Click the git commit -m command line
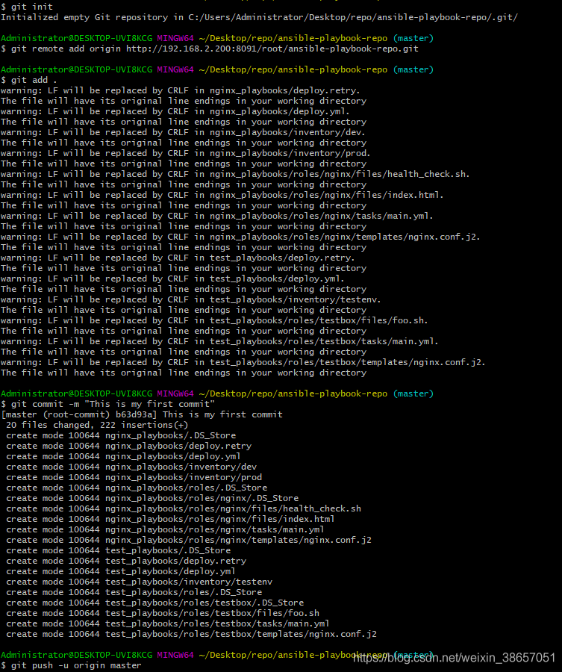The height and width of the screenshot is (672, 562). click(108, 404)
